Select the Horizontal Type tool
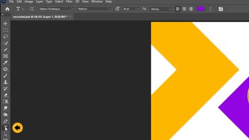The height and width of the screenshot is (140, 249). [x=5, y=128]
